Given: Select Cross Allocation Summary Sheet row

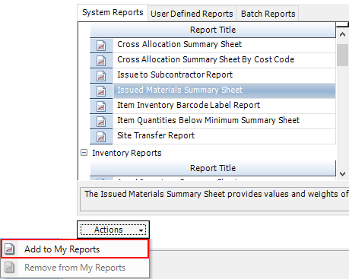Looking at the screenshot, I should (x=224, y=46).
